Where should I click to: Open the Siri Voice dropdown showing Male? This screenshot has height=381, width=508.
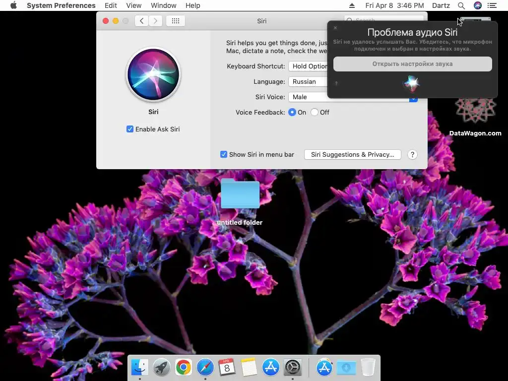tap(353, 97)
